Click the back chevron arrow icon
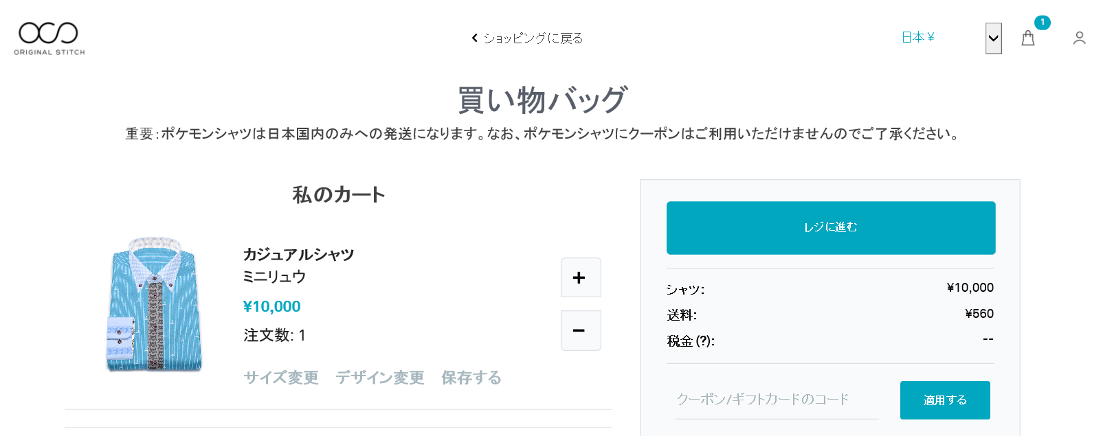 point(474,38)
